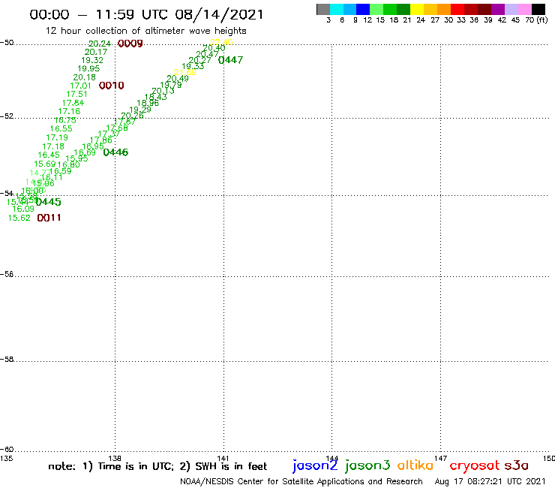Click the chart title with UTC date

click(146, 14)
